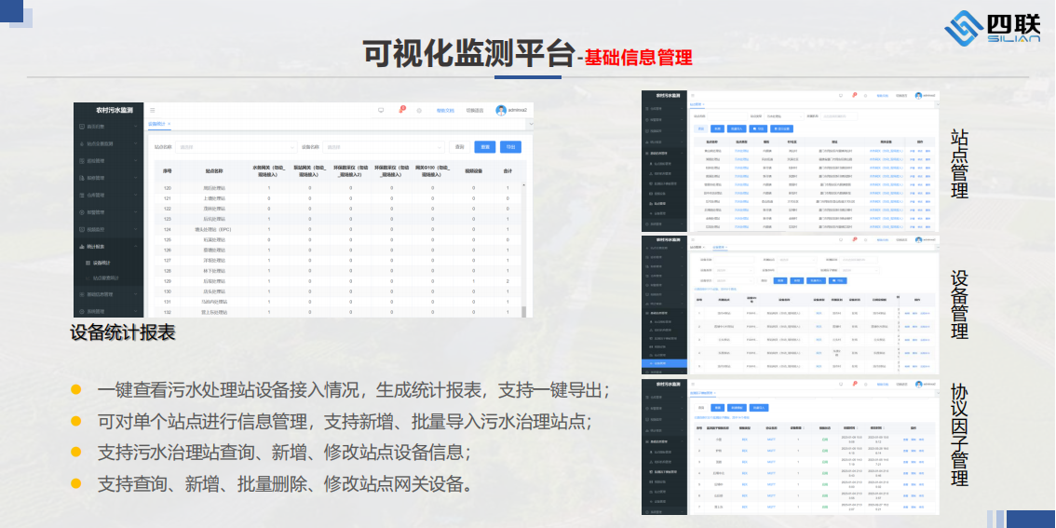Click blue 导出 button in 设备统计 window

point(510,147)
